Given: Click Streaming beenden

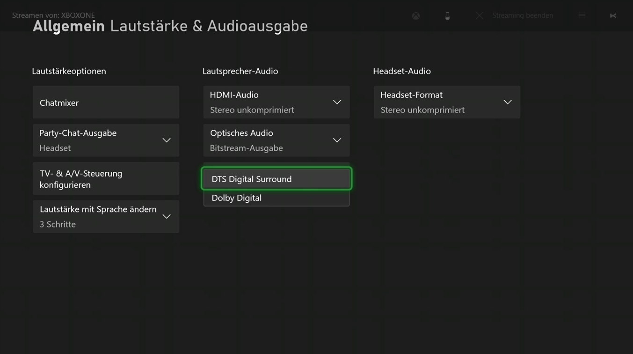Looking at the screenshot, I should (523, 15).
